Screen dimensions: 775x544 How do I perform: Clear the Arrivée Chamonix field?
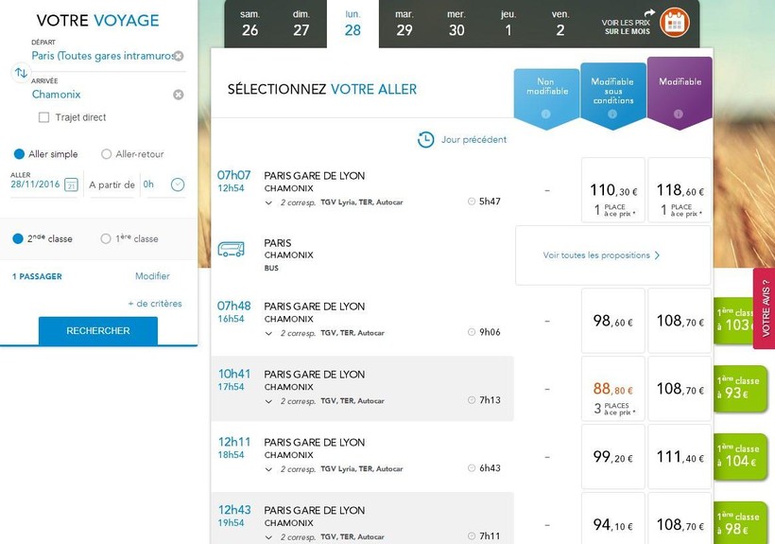[178, 95]
